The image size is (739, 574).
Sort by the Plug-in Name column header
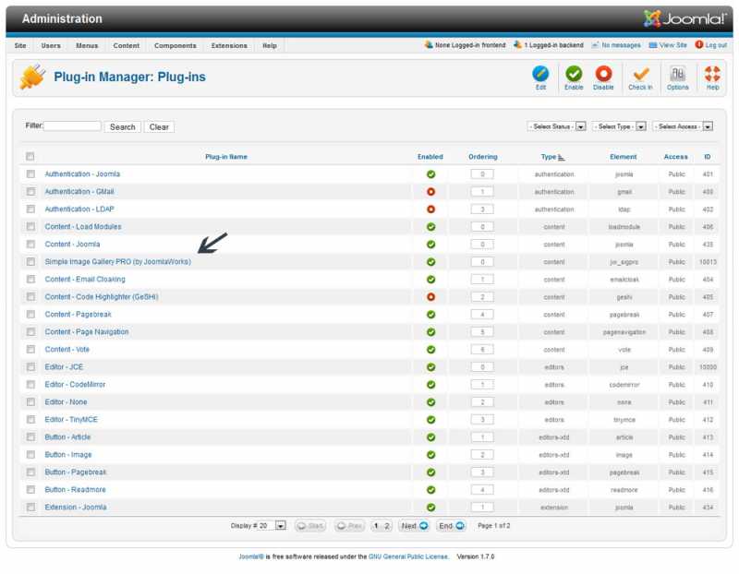(226, 157)
